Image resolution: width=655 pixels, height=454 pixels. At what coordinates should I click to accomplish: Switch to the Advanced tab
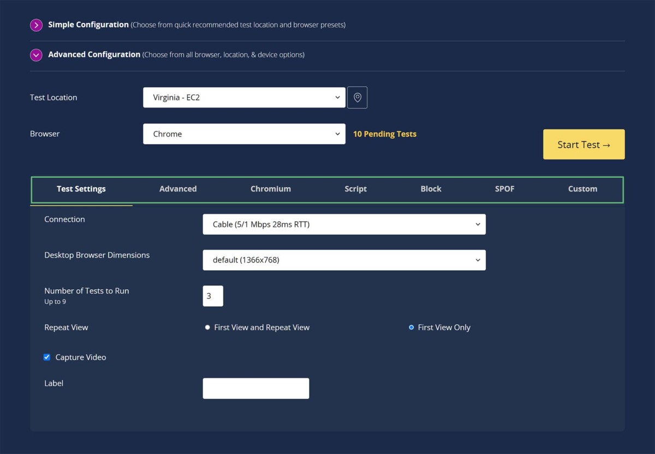click(x=178, y=189)
